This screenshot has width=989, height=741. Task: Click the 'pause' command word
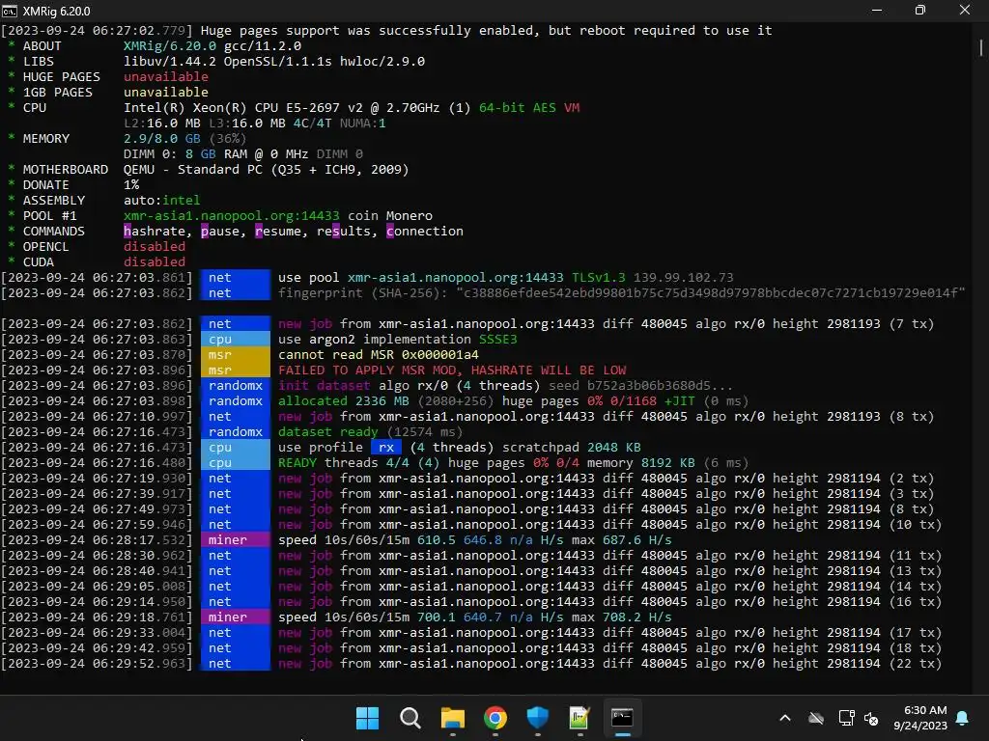pyautogui.click(x=219, y=232)
